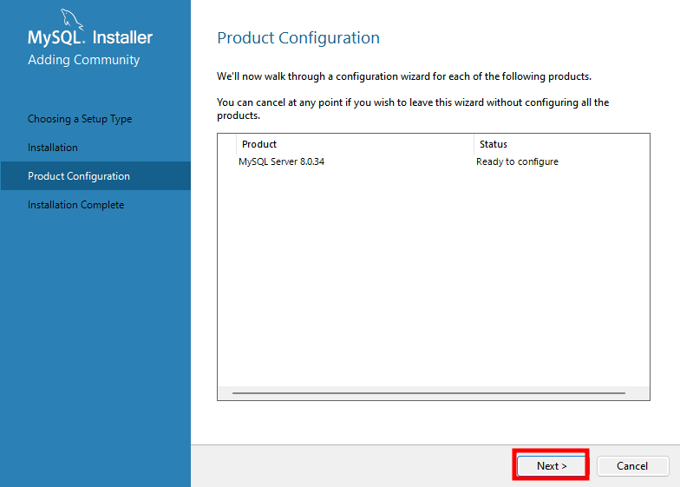Select the Product Configuration sidebar step
The height and width of the screenshot is (487, 680).
click(x=95, y=175)
